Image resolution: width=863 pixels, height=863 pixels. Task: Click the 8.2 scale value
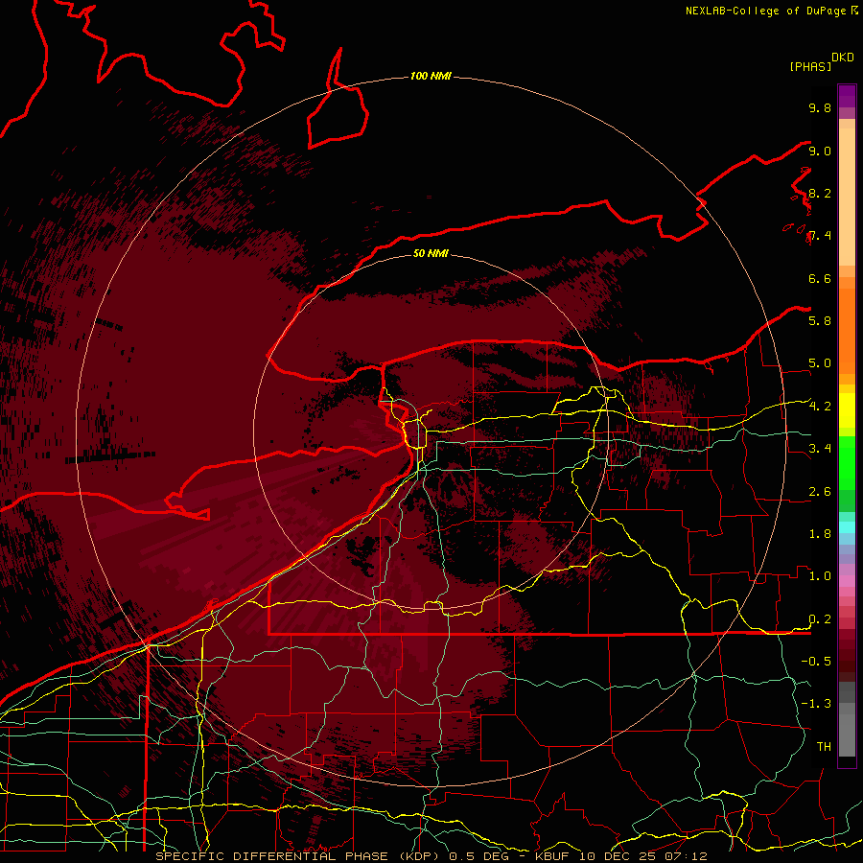(x=820, y=193)
